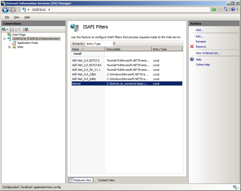Click the red X Remove icon
This screenshot has height=191, width=241.
(x=192, y=47)
